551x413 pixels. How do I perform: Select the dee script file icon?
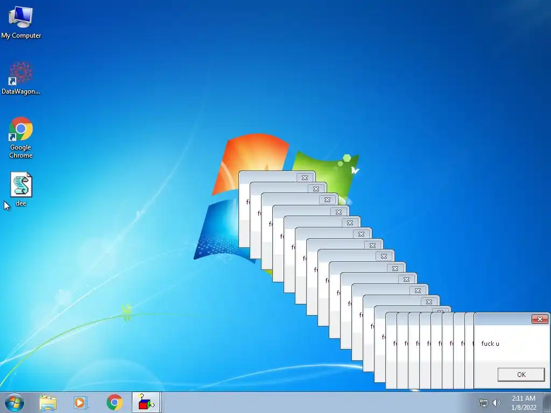(21, 189)
